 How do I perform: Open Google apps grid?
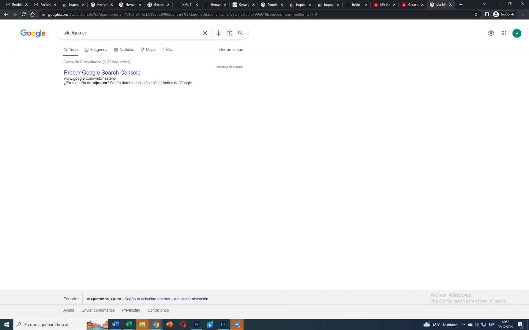coord(504,33)
